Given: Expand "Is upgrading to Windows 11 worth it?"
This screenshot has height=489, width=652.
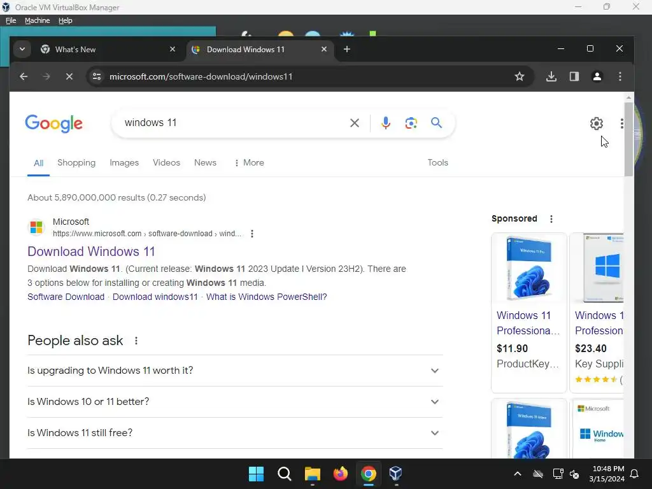Looking at the screenshot, I should [235, 371].
